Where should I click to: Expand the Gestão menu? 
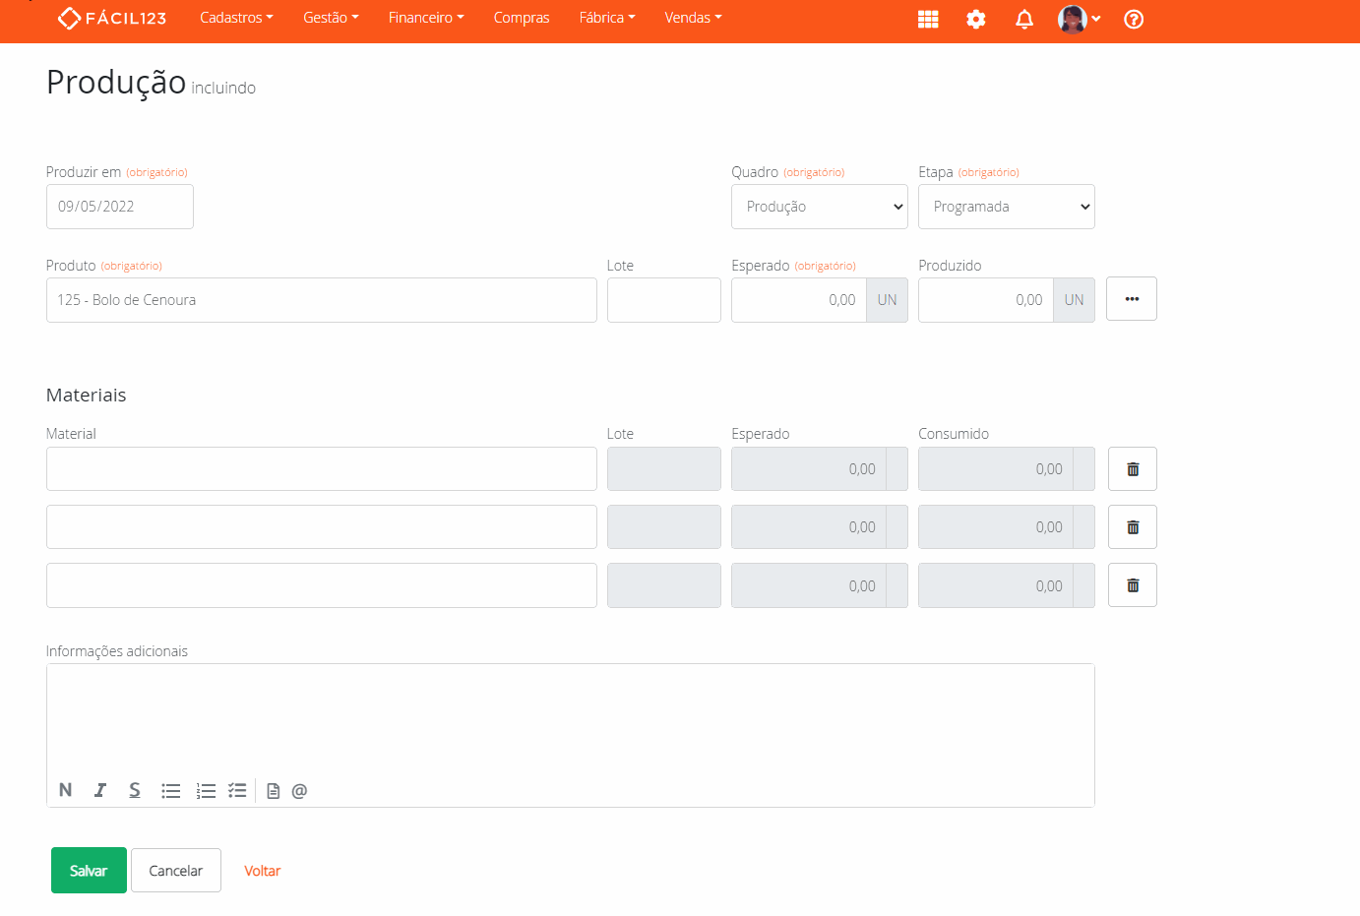pyautogui.click(x=331, y=18)
